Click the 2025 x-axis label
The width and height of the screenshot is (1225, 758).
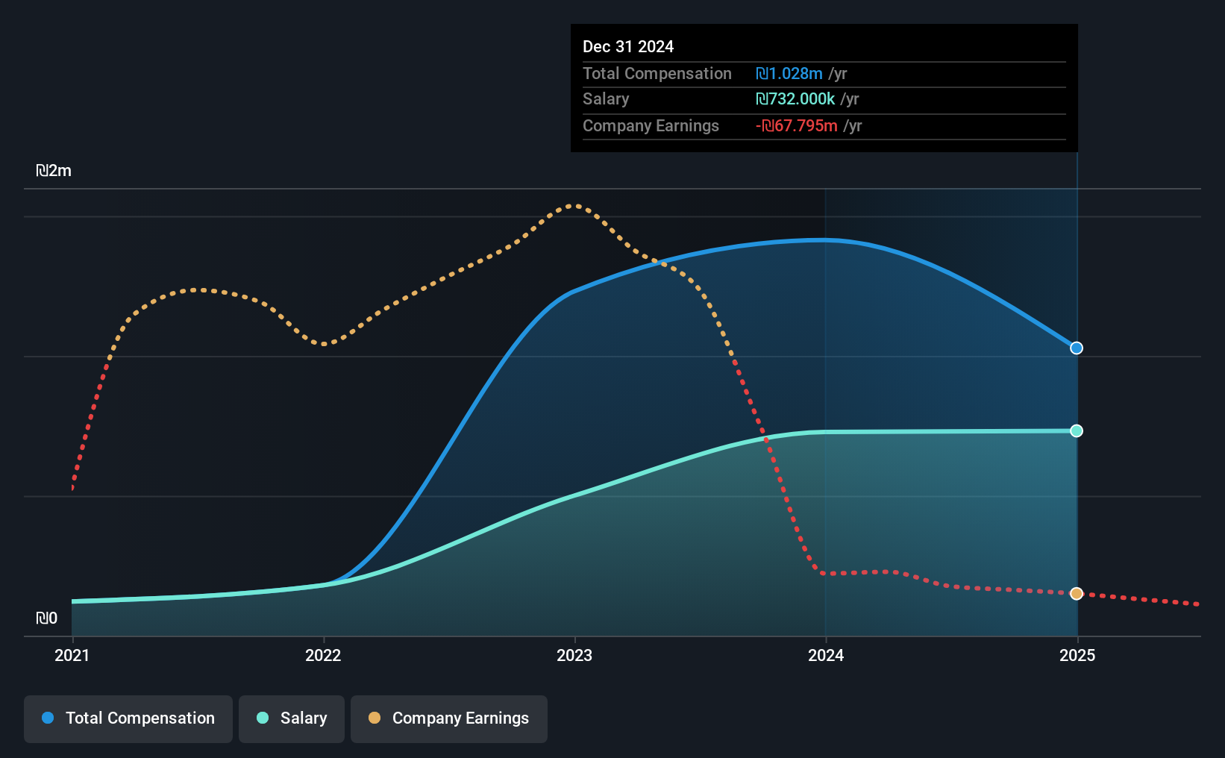[1077, 655]
